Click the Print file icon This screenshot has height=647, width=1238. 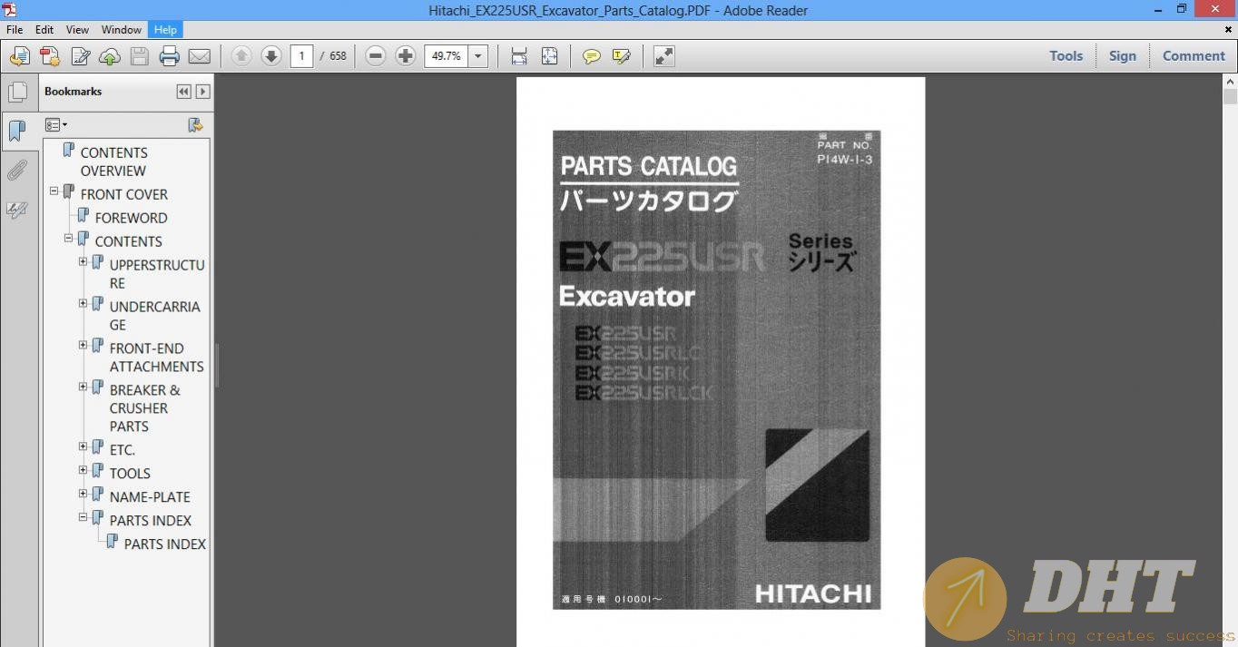[170, 56]
